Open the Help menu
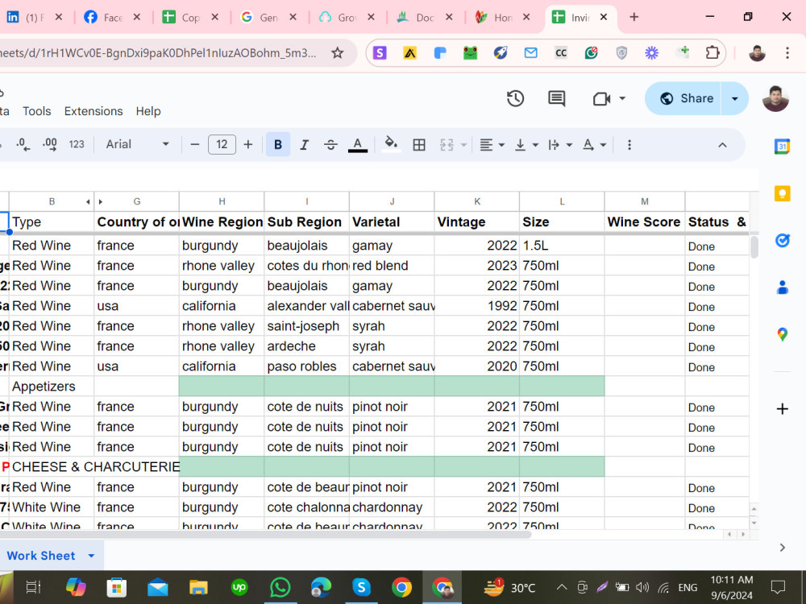806x604 pixels. (x=148, y=111)
